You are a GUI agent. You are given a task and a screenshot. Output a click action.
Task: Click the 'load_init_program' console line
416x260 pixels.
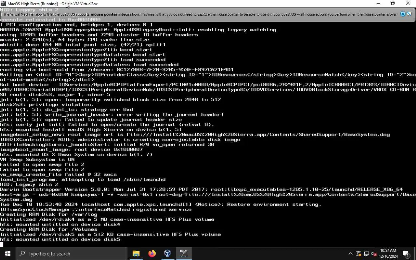(83, 179)
